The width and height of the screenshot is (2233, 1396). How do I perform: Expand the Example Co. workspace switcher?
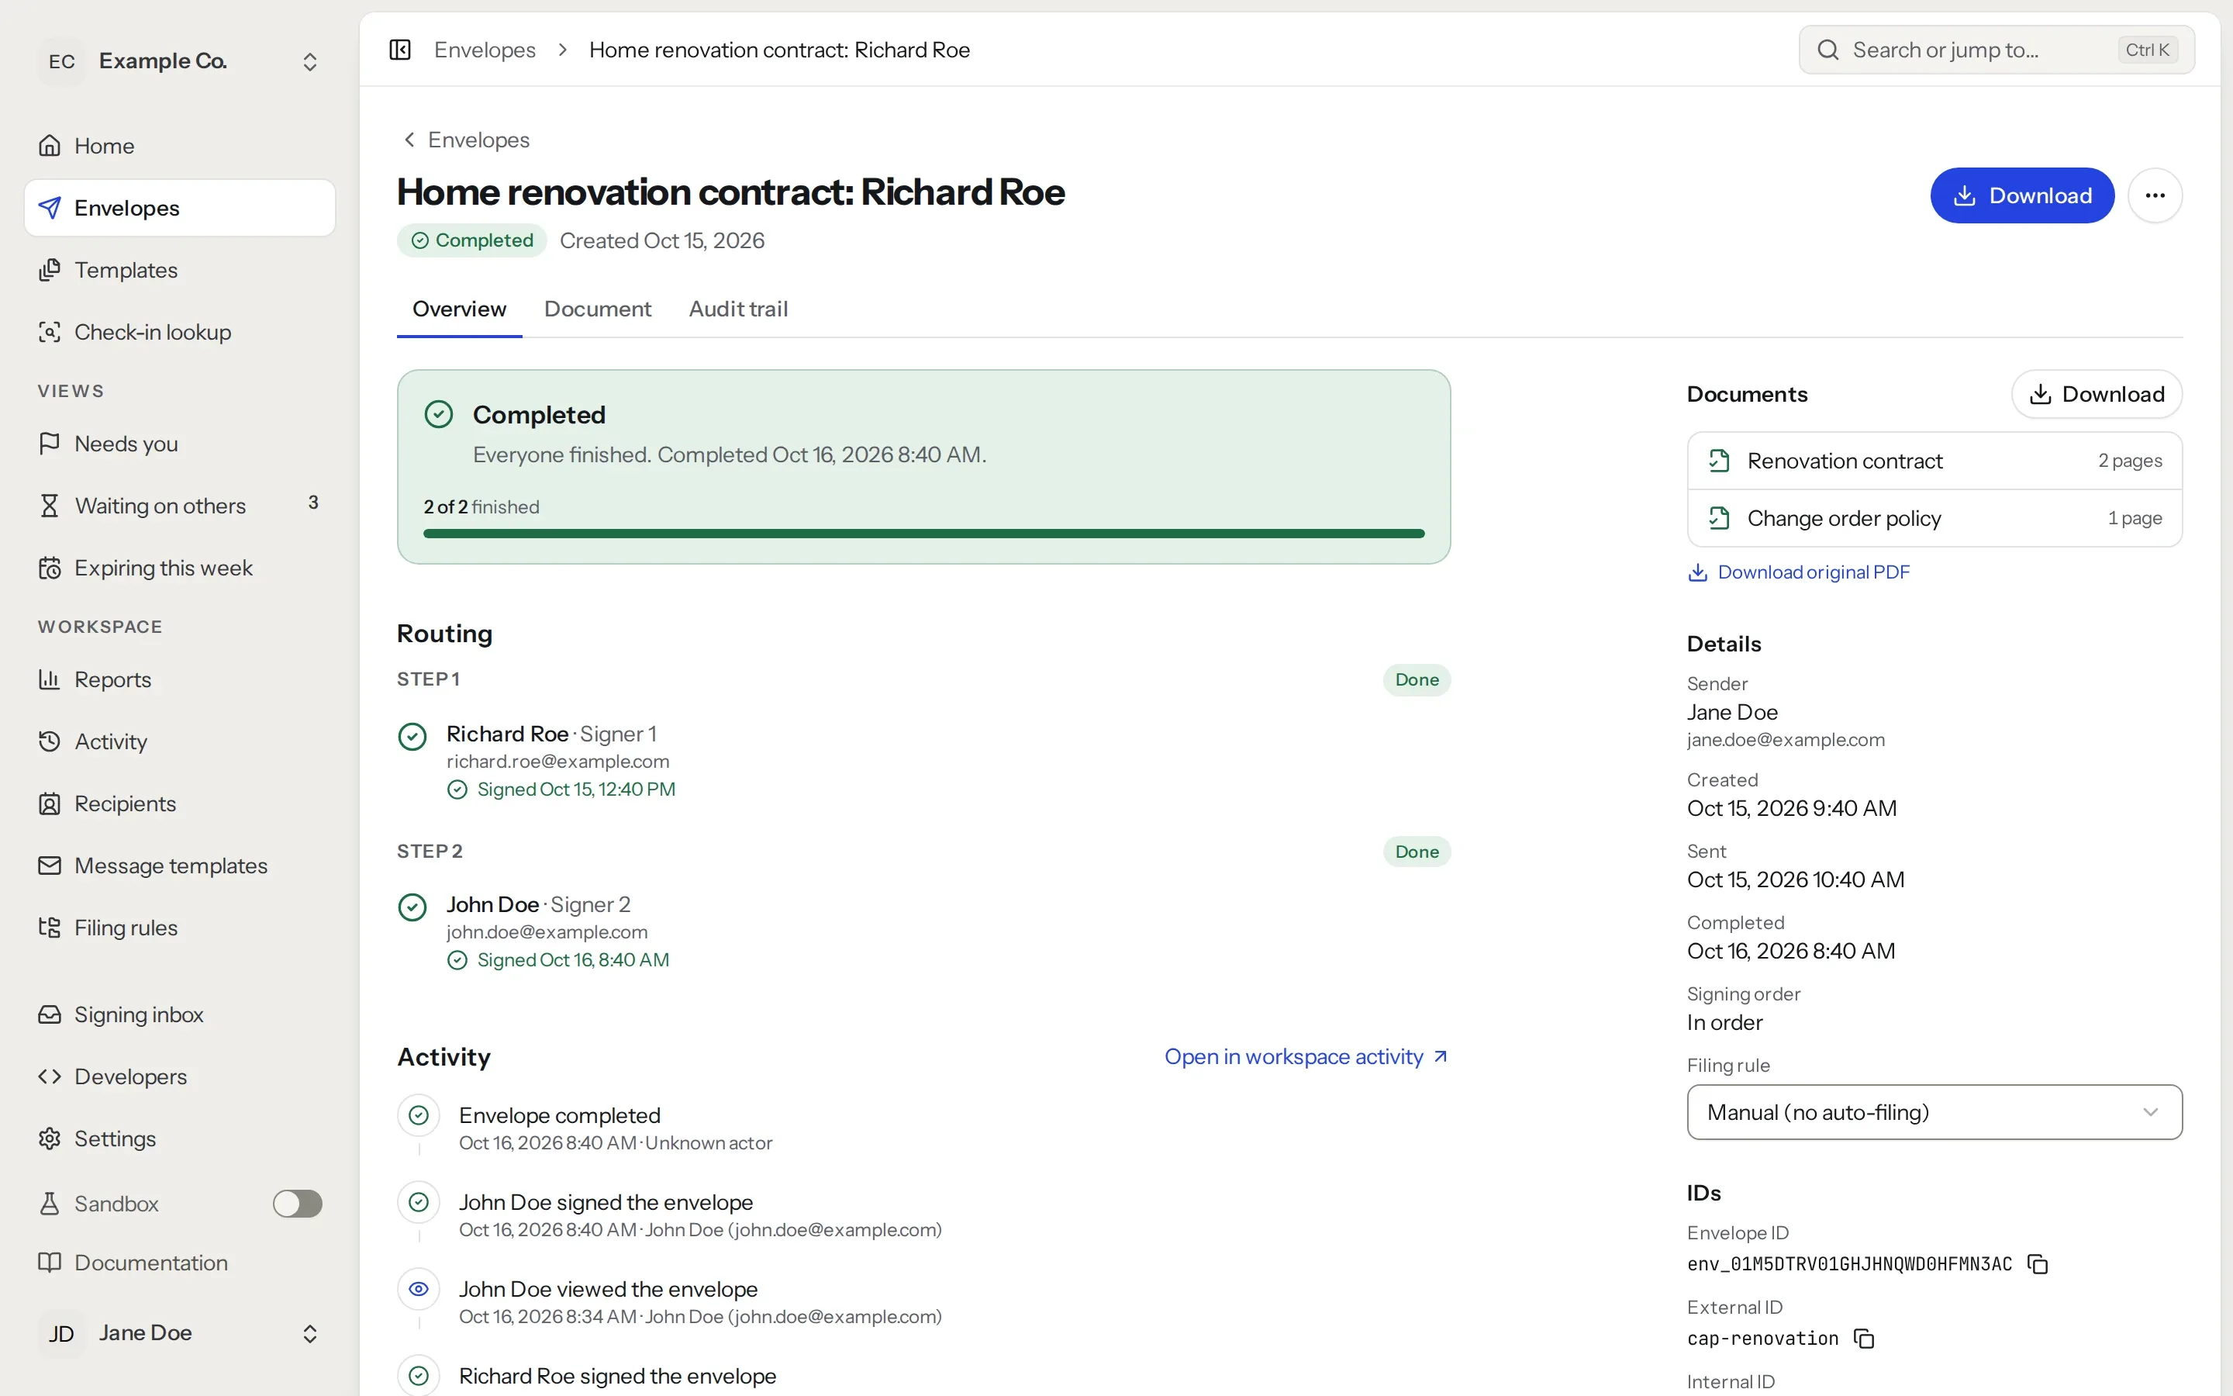(x=180, y=61)
